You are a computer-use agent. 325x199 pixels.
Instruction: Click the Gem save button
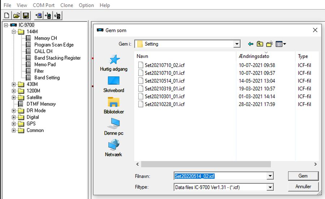tap(303, 176)
